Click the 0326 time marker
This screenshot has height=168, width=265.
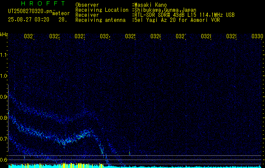click(x=155, y=36)
